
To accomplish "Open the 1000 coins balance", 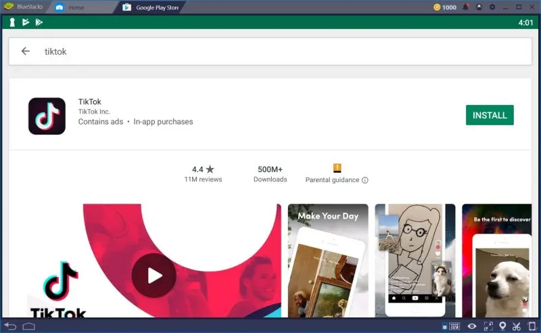I will click(x=445, y=7).
